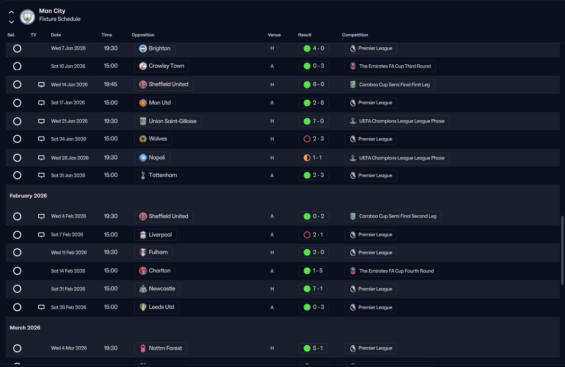The image size is (565, 367).
Task: Click the TV icon on the Napoli match row
Action: tap(41, 157)
